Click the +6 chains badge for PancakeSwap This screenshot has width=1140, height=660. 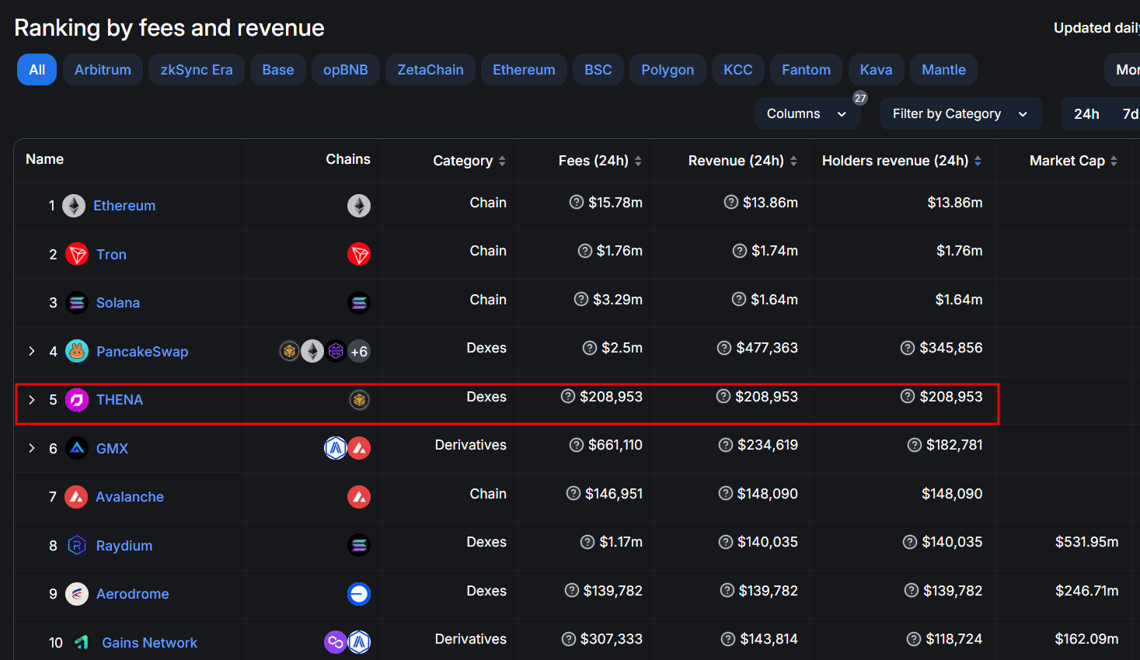359,351
